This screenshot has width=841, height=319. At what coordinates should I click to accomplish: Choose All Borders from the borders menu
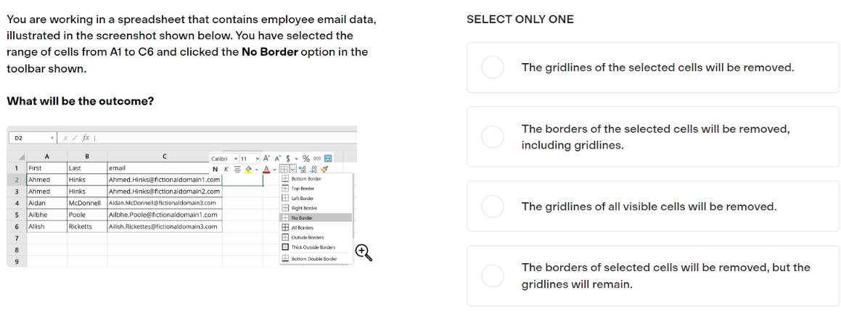(x=316, y=228)
